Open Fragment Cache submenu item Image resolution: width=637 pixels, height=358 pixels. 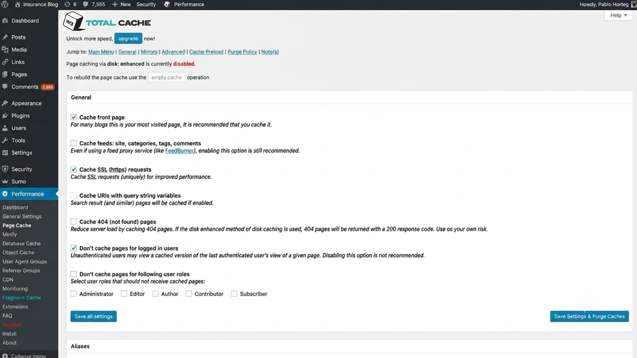pyautogui.click(x=22, y=298)
